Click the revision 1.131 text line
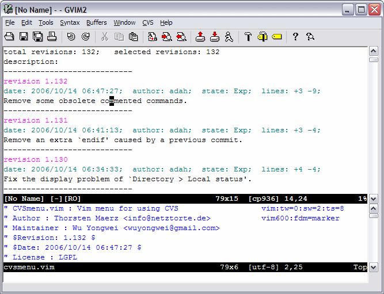This screenshot has width=384, height=294. tap(36, 121)
